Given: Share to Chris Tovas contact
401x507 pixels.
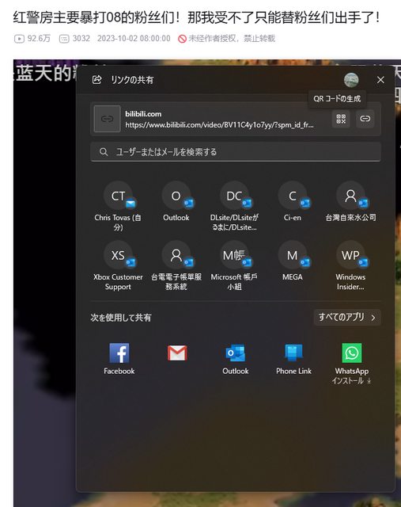Looking at the screenshot, I should 118,206.
